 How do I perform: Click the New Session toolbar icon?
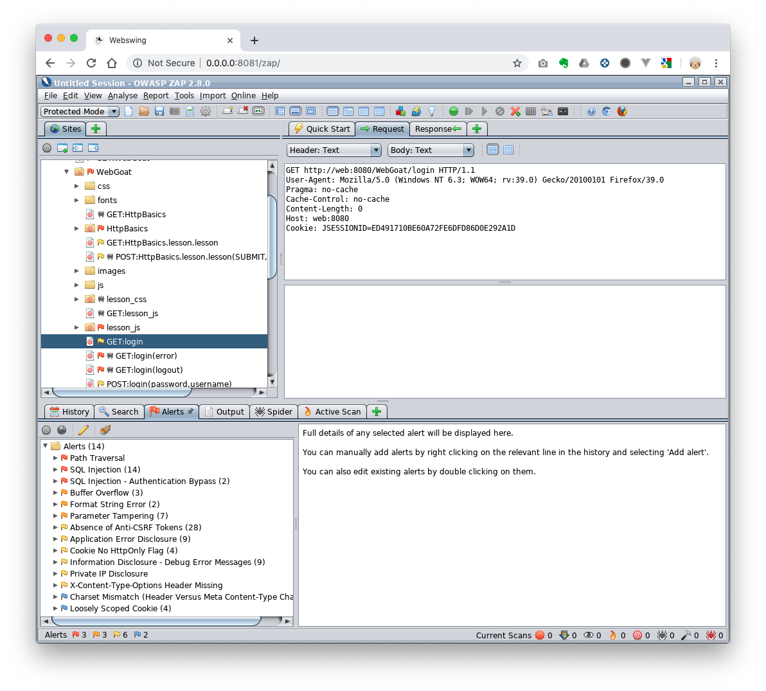[129, 111]
